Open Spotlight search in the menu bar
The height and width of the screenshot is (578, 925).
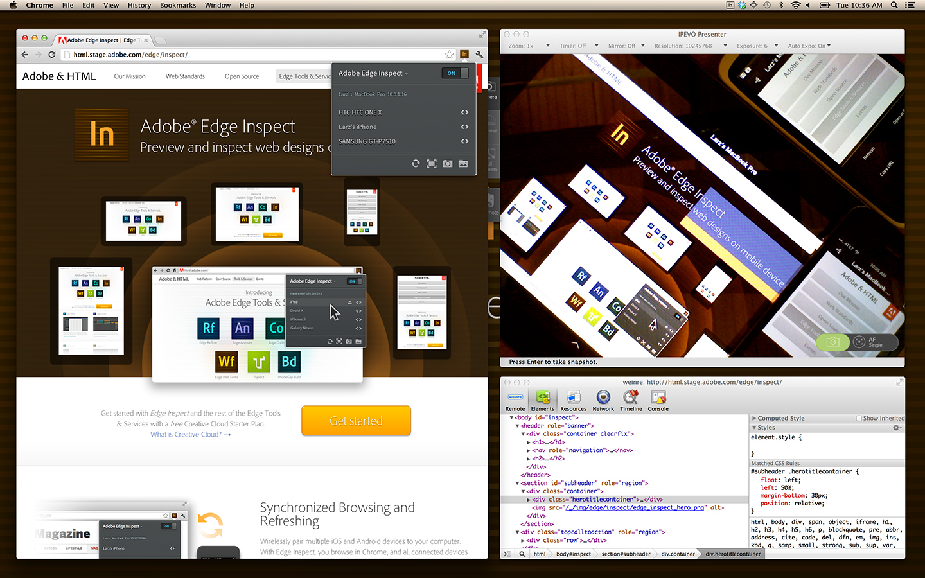(x=894, y=5)
